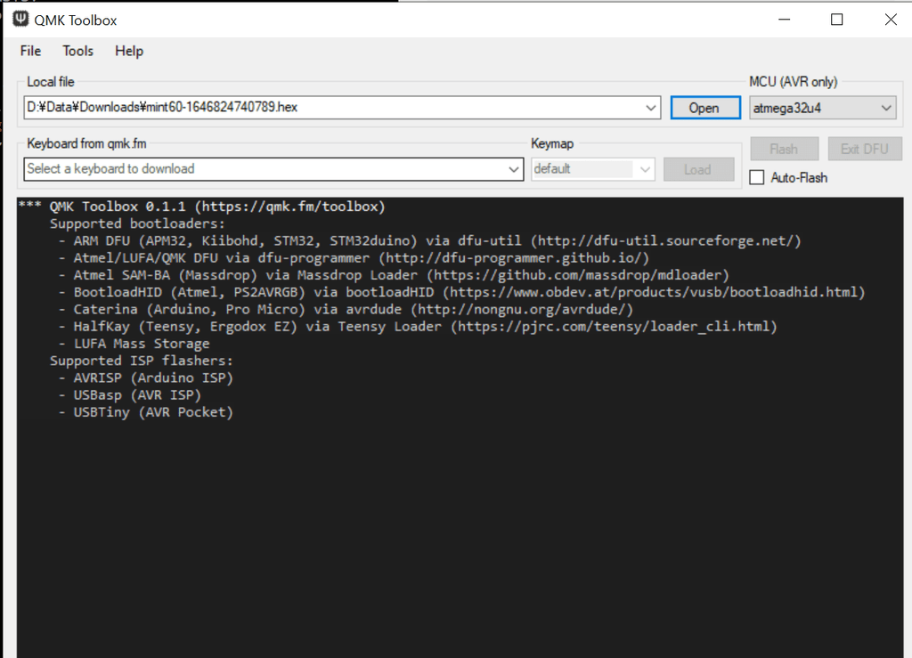
Task: Expand the Local file history dropdown
Action: click(653, 107)
